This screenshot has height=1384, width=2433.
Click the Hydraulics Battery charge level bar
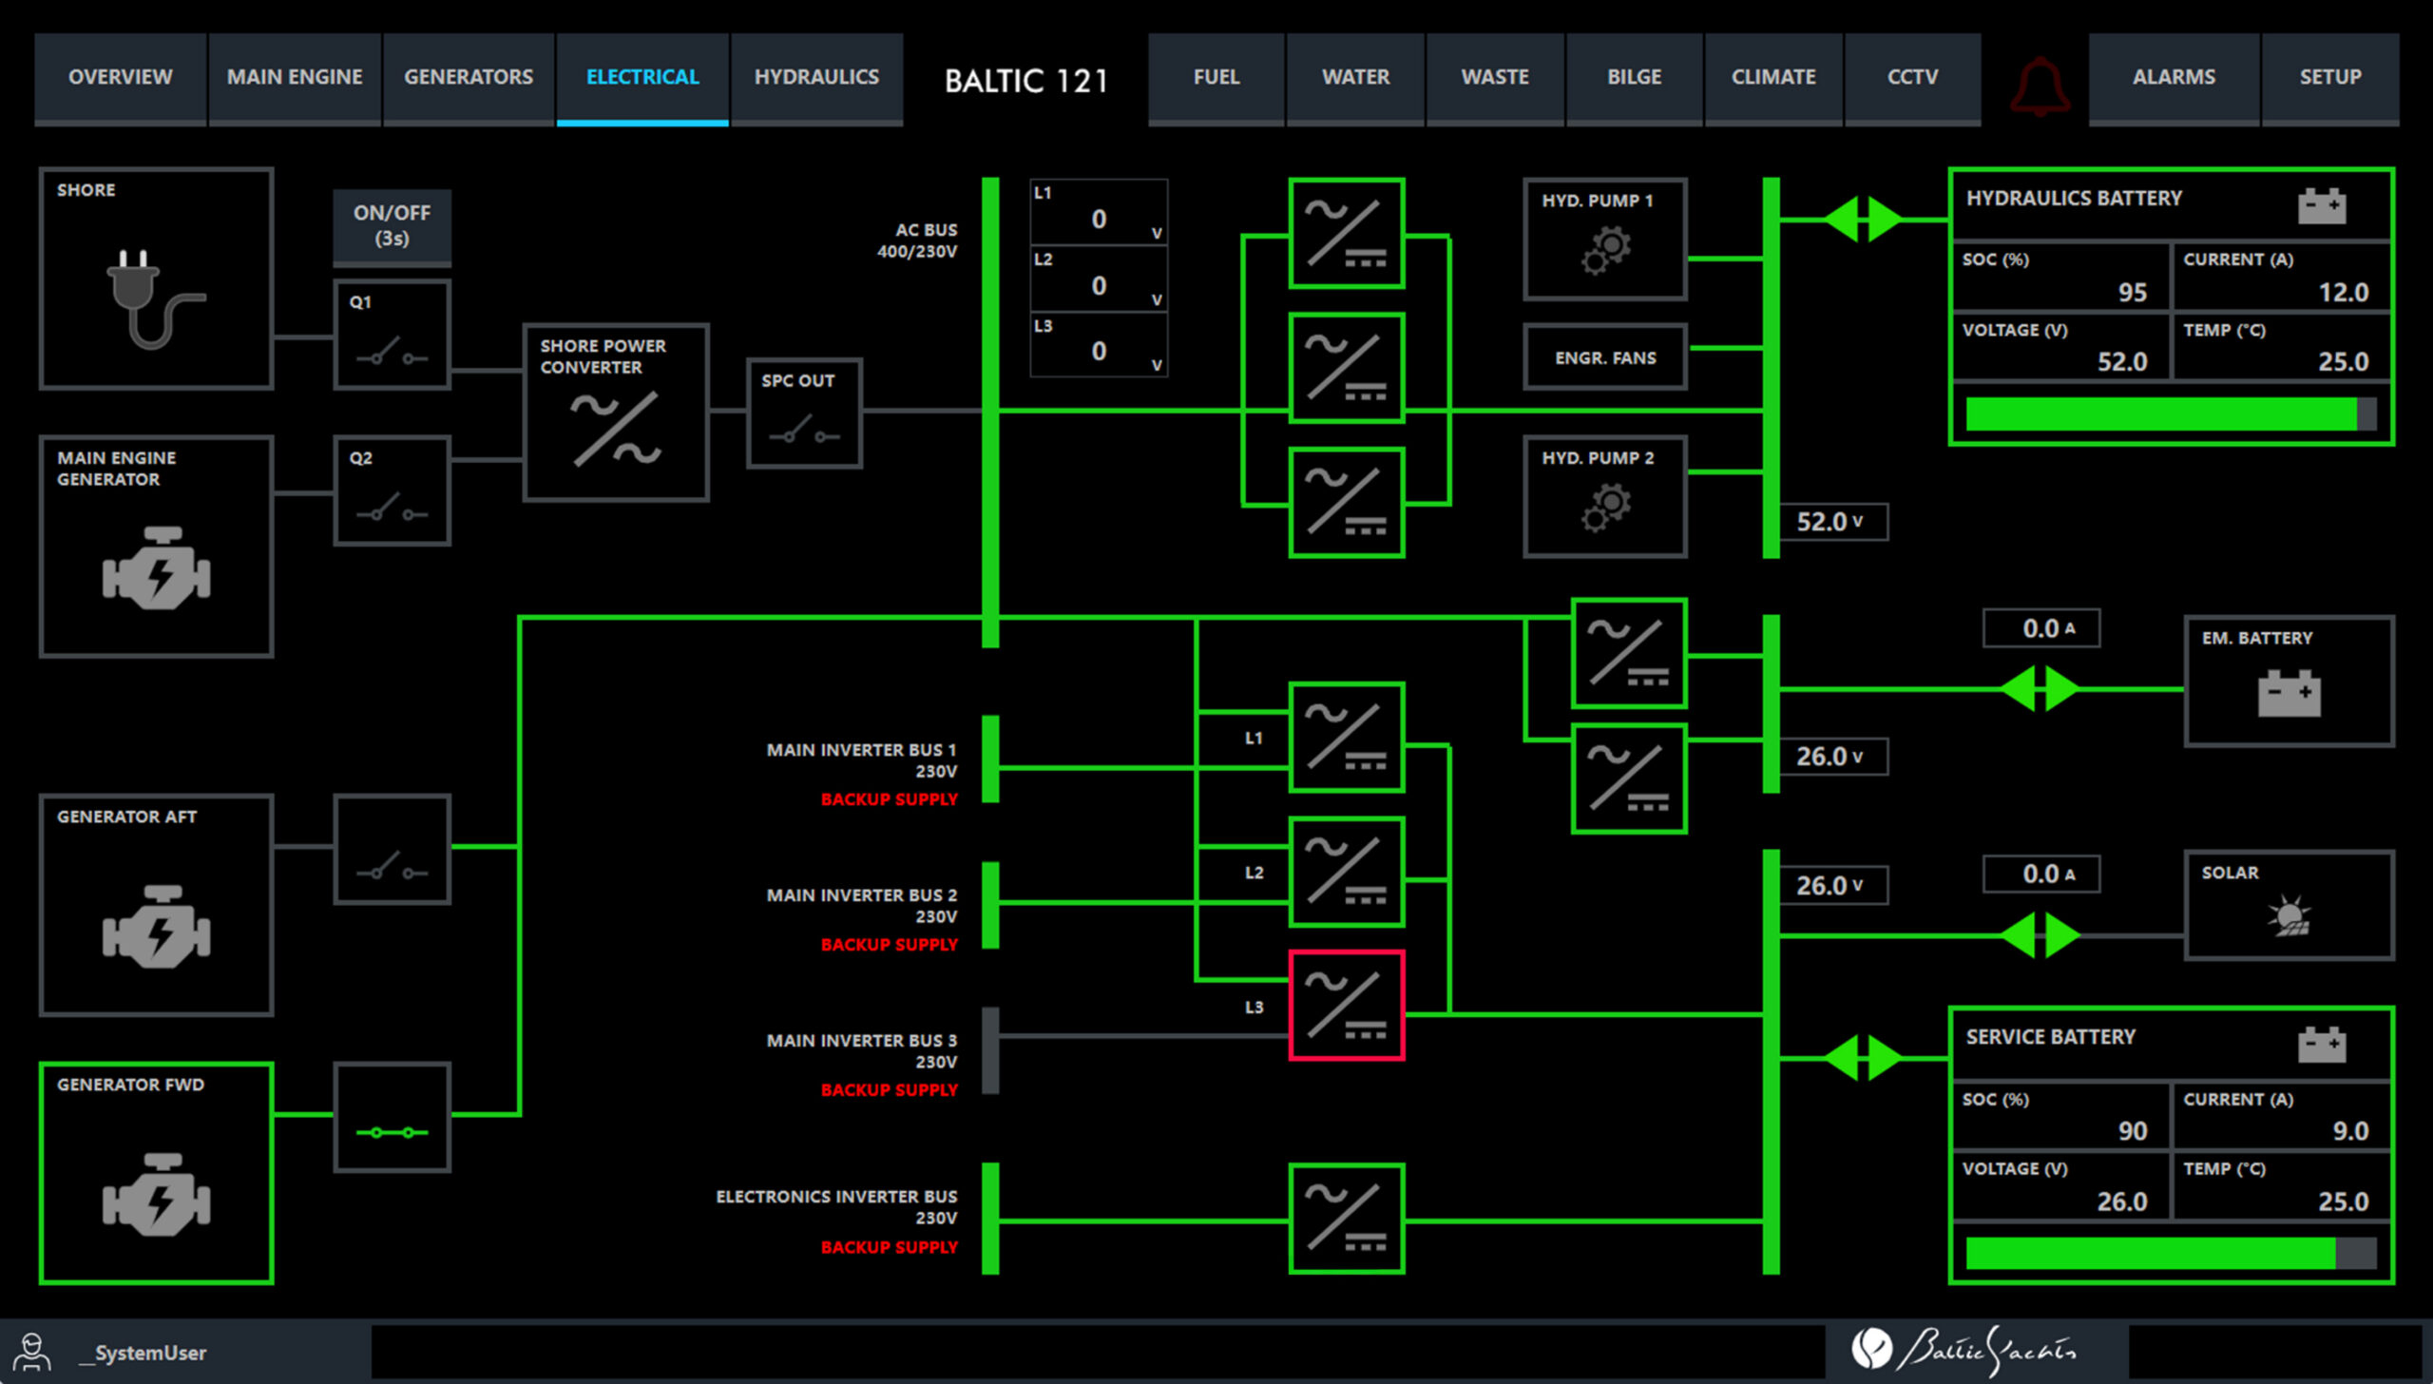point(2170,414)
